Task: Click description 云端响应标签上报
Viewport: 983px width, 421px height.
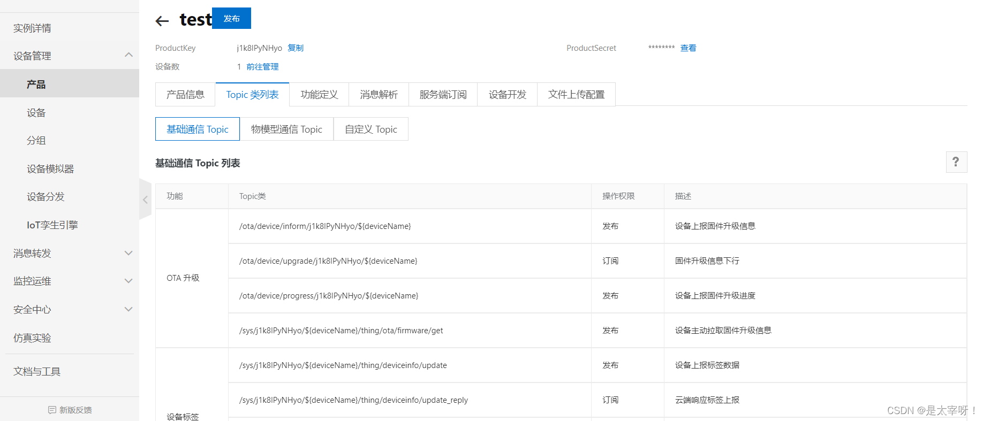Action: pos(707,400)
